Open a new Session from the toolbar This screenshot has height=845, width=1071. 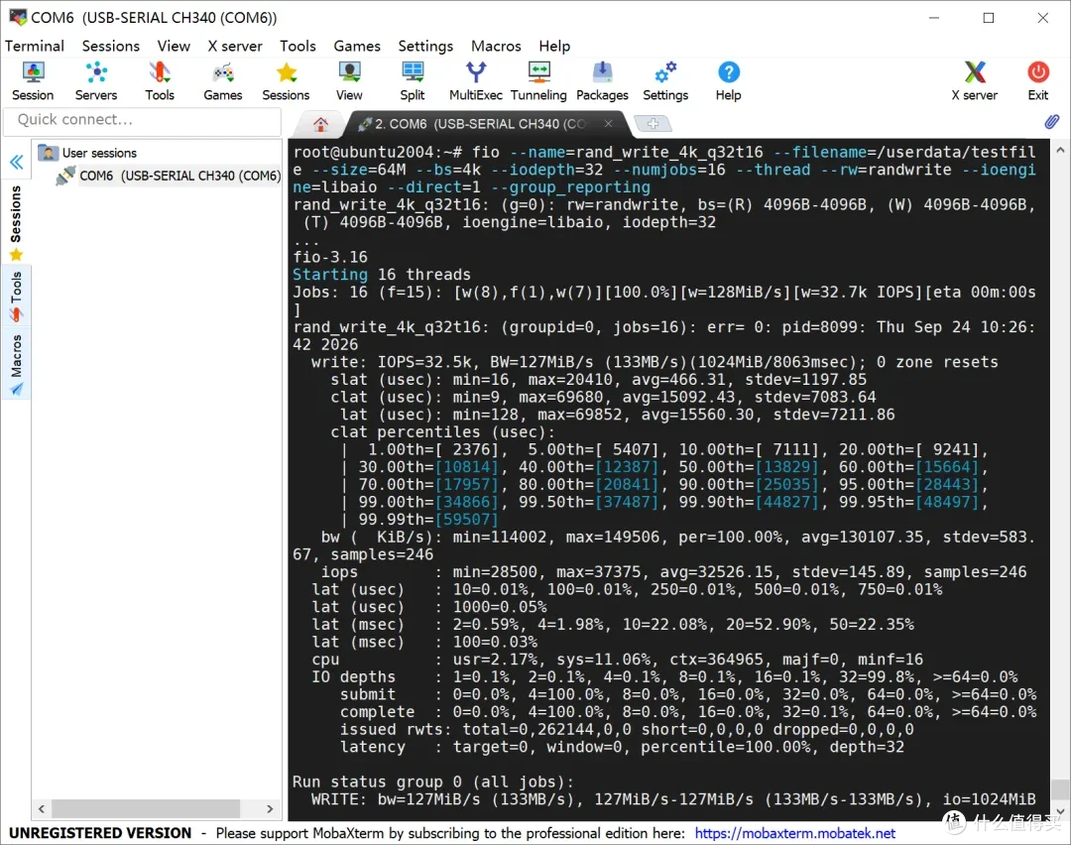(33, 81)
